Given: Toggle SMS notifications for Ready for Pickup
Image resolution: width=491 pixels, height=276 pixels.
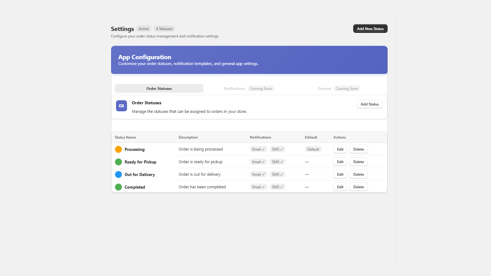Looking at the screenshot, I should click(x=277, y=162).
